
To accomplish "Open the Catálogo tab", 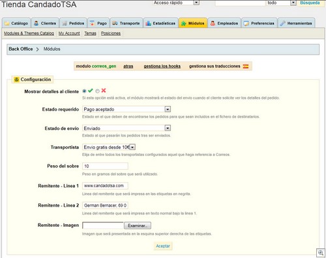I will 16,23.
